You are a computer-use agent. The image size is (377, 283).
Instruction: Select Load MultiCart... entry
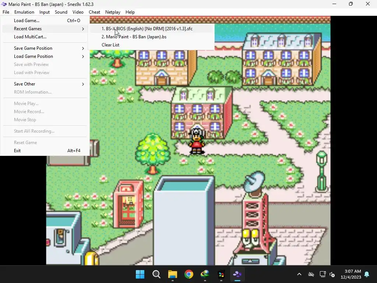coord(45,37)
